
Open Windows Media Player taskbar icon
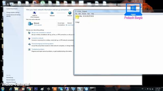click(23, 89)
